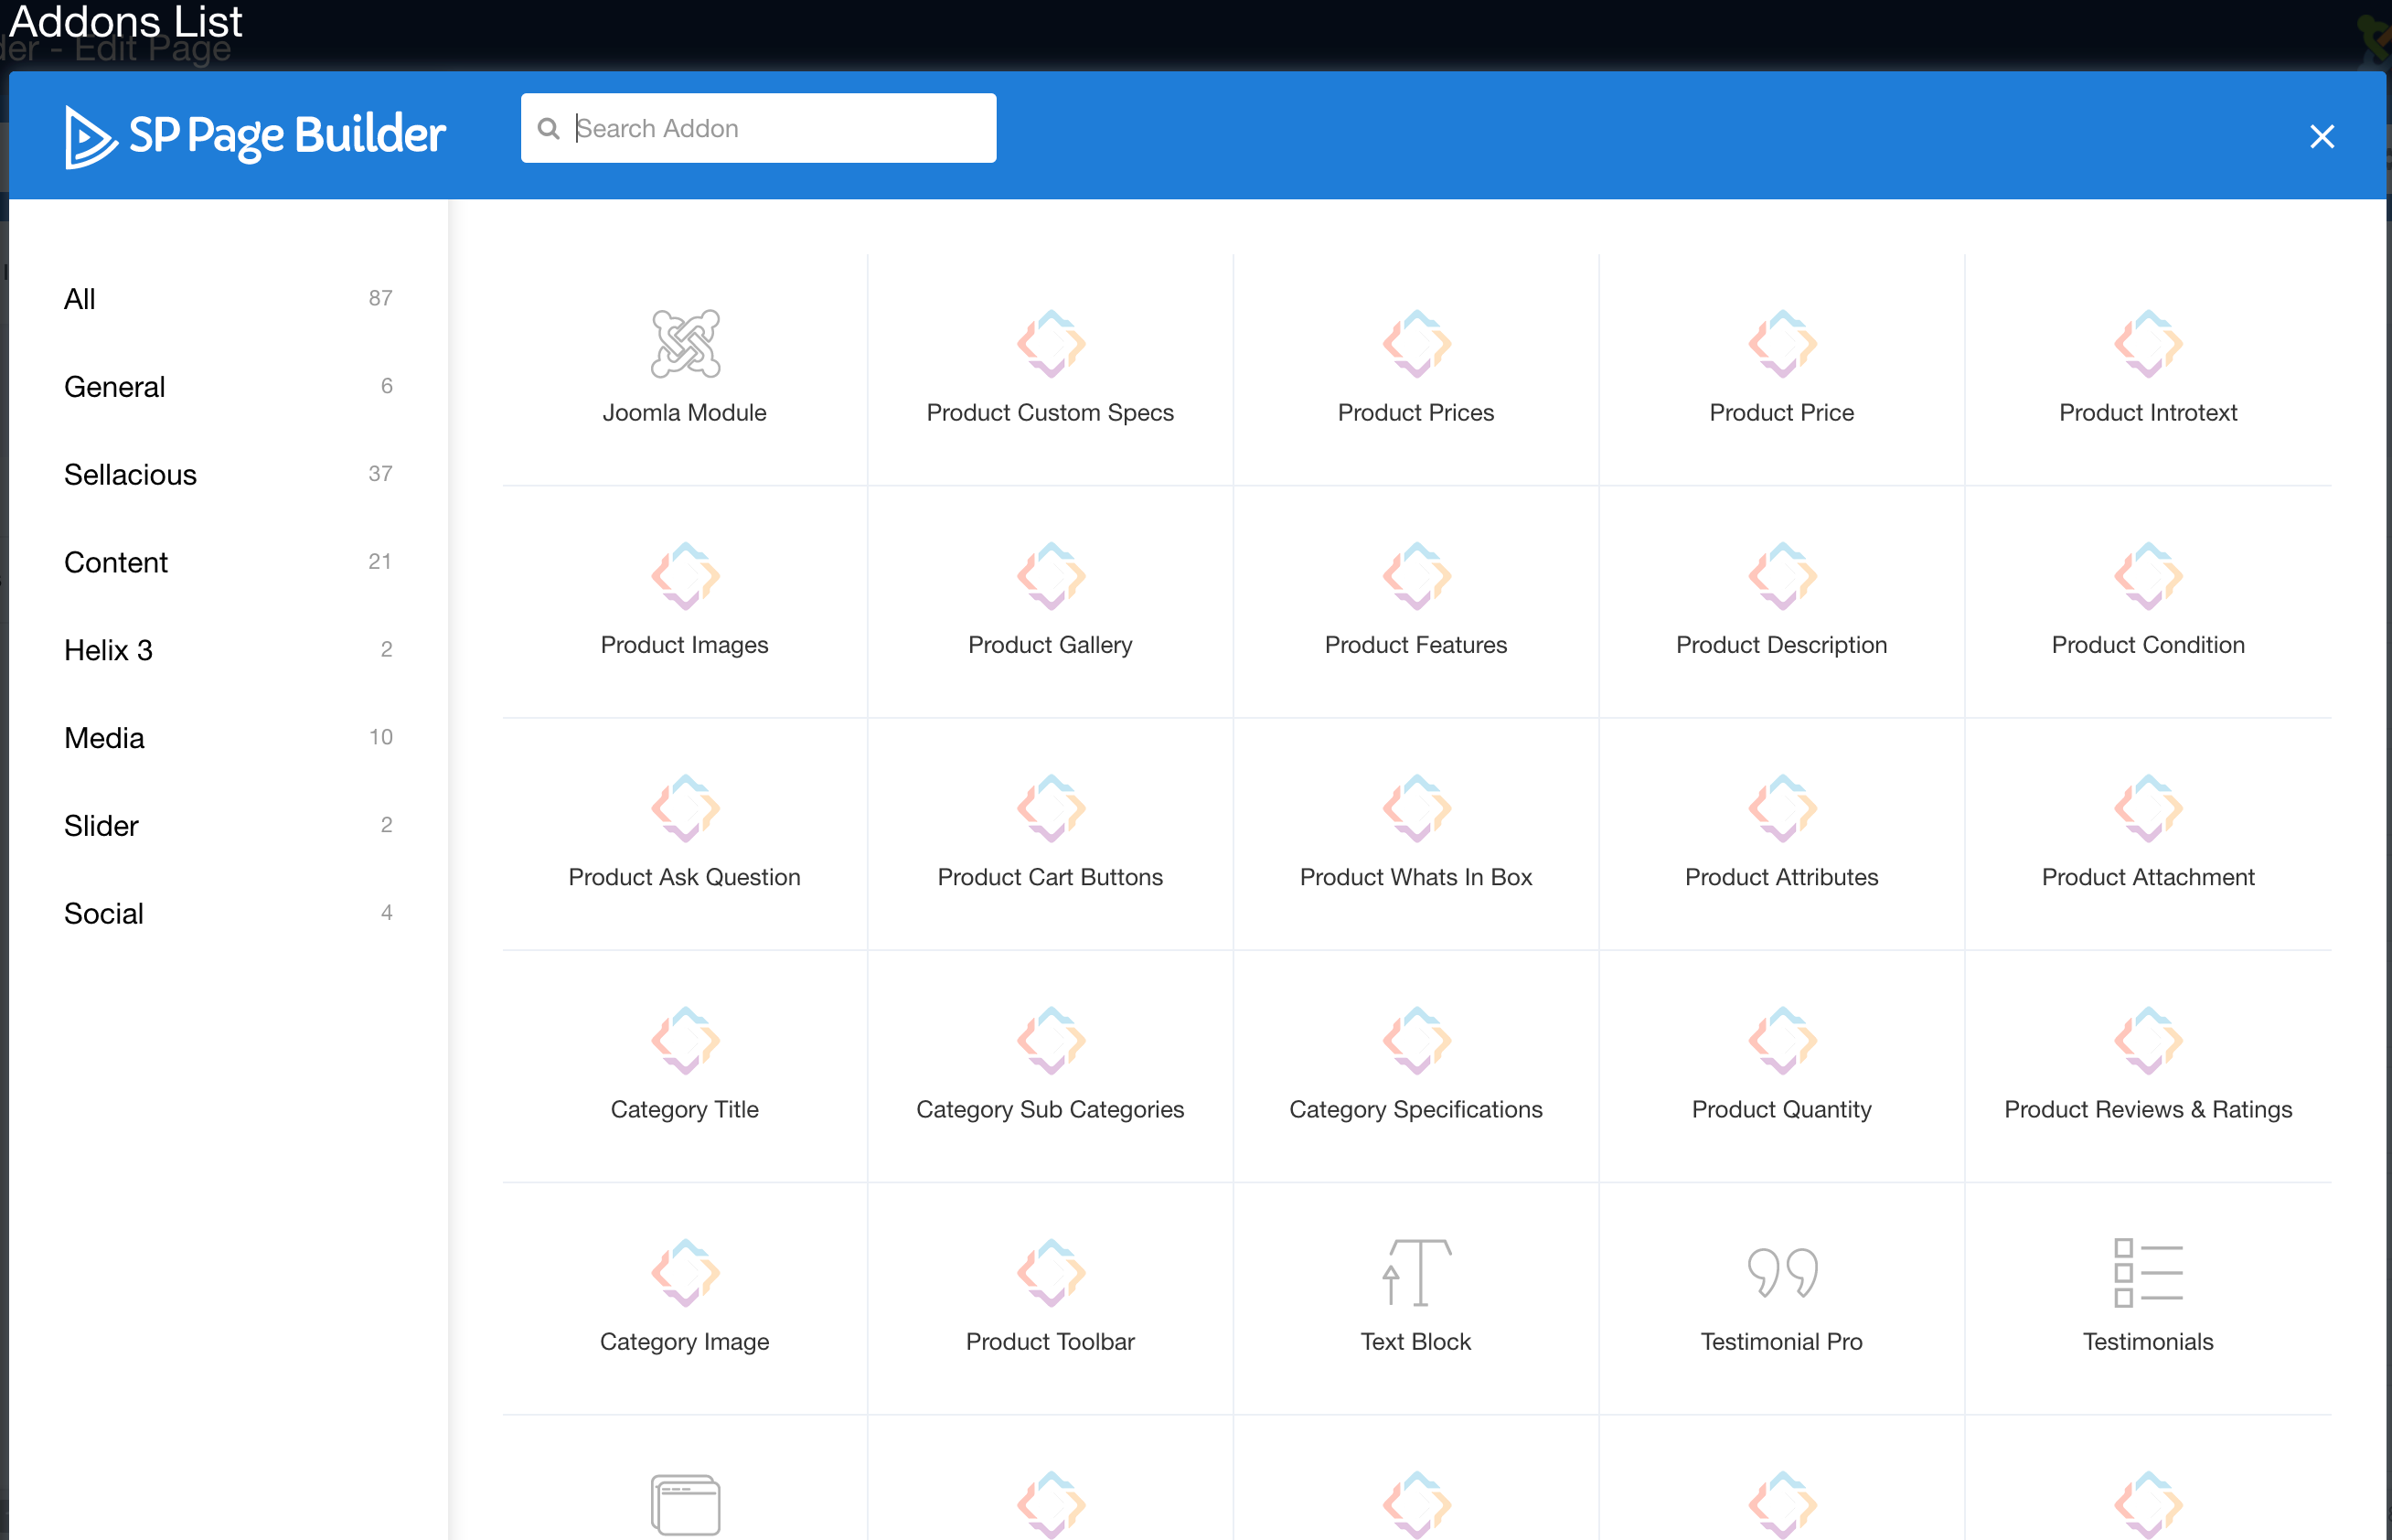The width and height of the screenshot is (2392, 1540).
Task: Select the Joomla Module addon icon
Action: click(685, 343)
